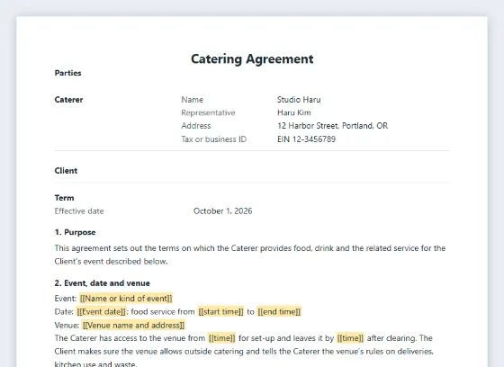Click the address 12 Harbor Street, Portland, OR
The height and width of the screenshot is (367, 504).
[x=332, y=126]
